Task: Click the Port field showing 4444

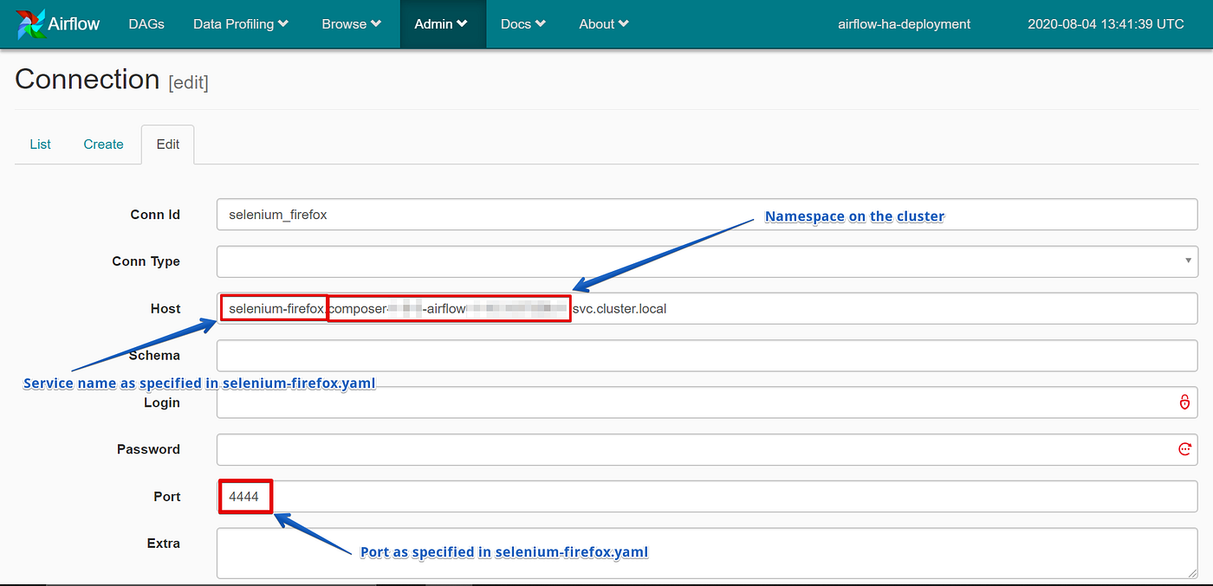Action: coord(245,496)
